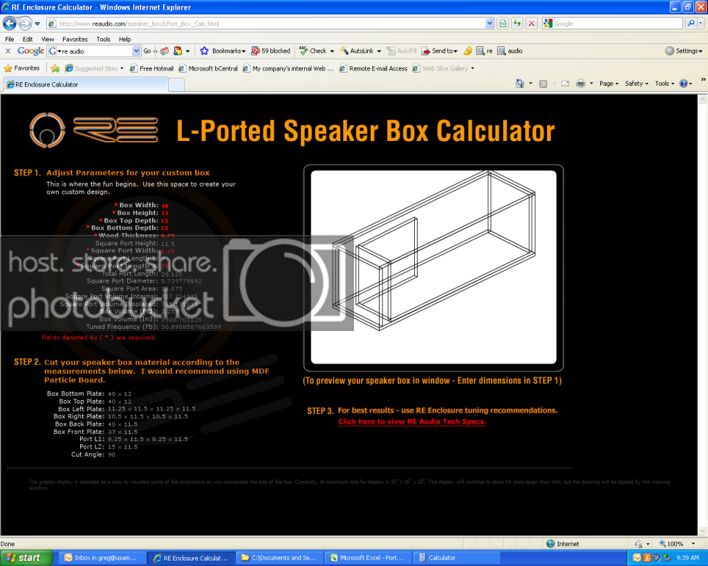Expand the address bar history dropdown
708x566 pixels.
(490, 23)
